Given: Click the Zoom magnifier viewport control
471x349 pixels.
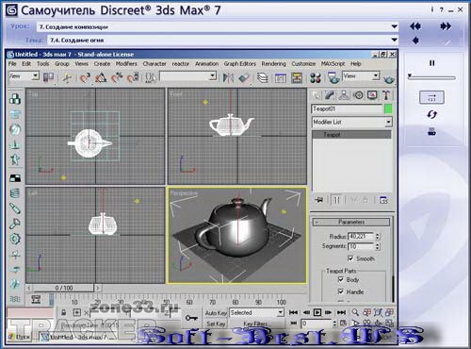Looking at the screenshot, I should (355, 312).
